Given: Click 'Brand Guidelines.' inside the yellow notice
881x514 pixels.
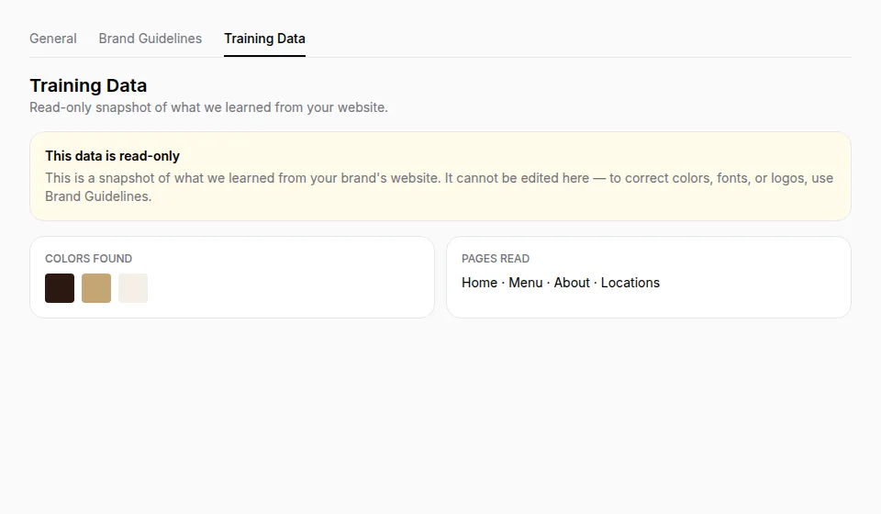Looking at the screenshot, I should 98,196.
